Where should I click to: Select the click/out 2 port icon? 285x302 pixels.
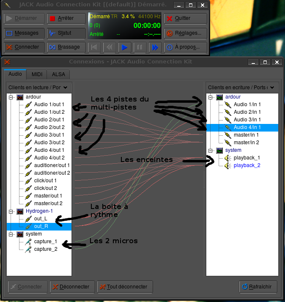click(28, 188)
